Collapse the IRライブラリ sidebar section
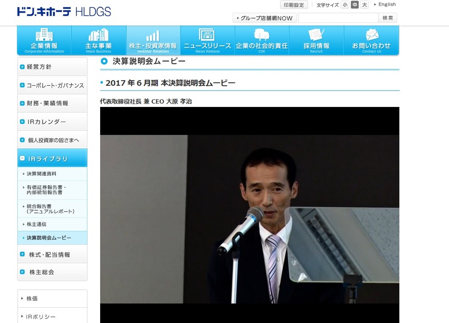Viewport: 449px width, 323px height. click(x=22, y=159)
